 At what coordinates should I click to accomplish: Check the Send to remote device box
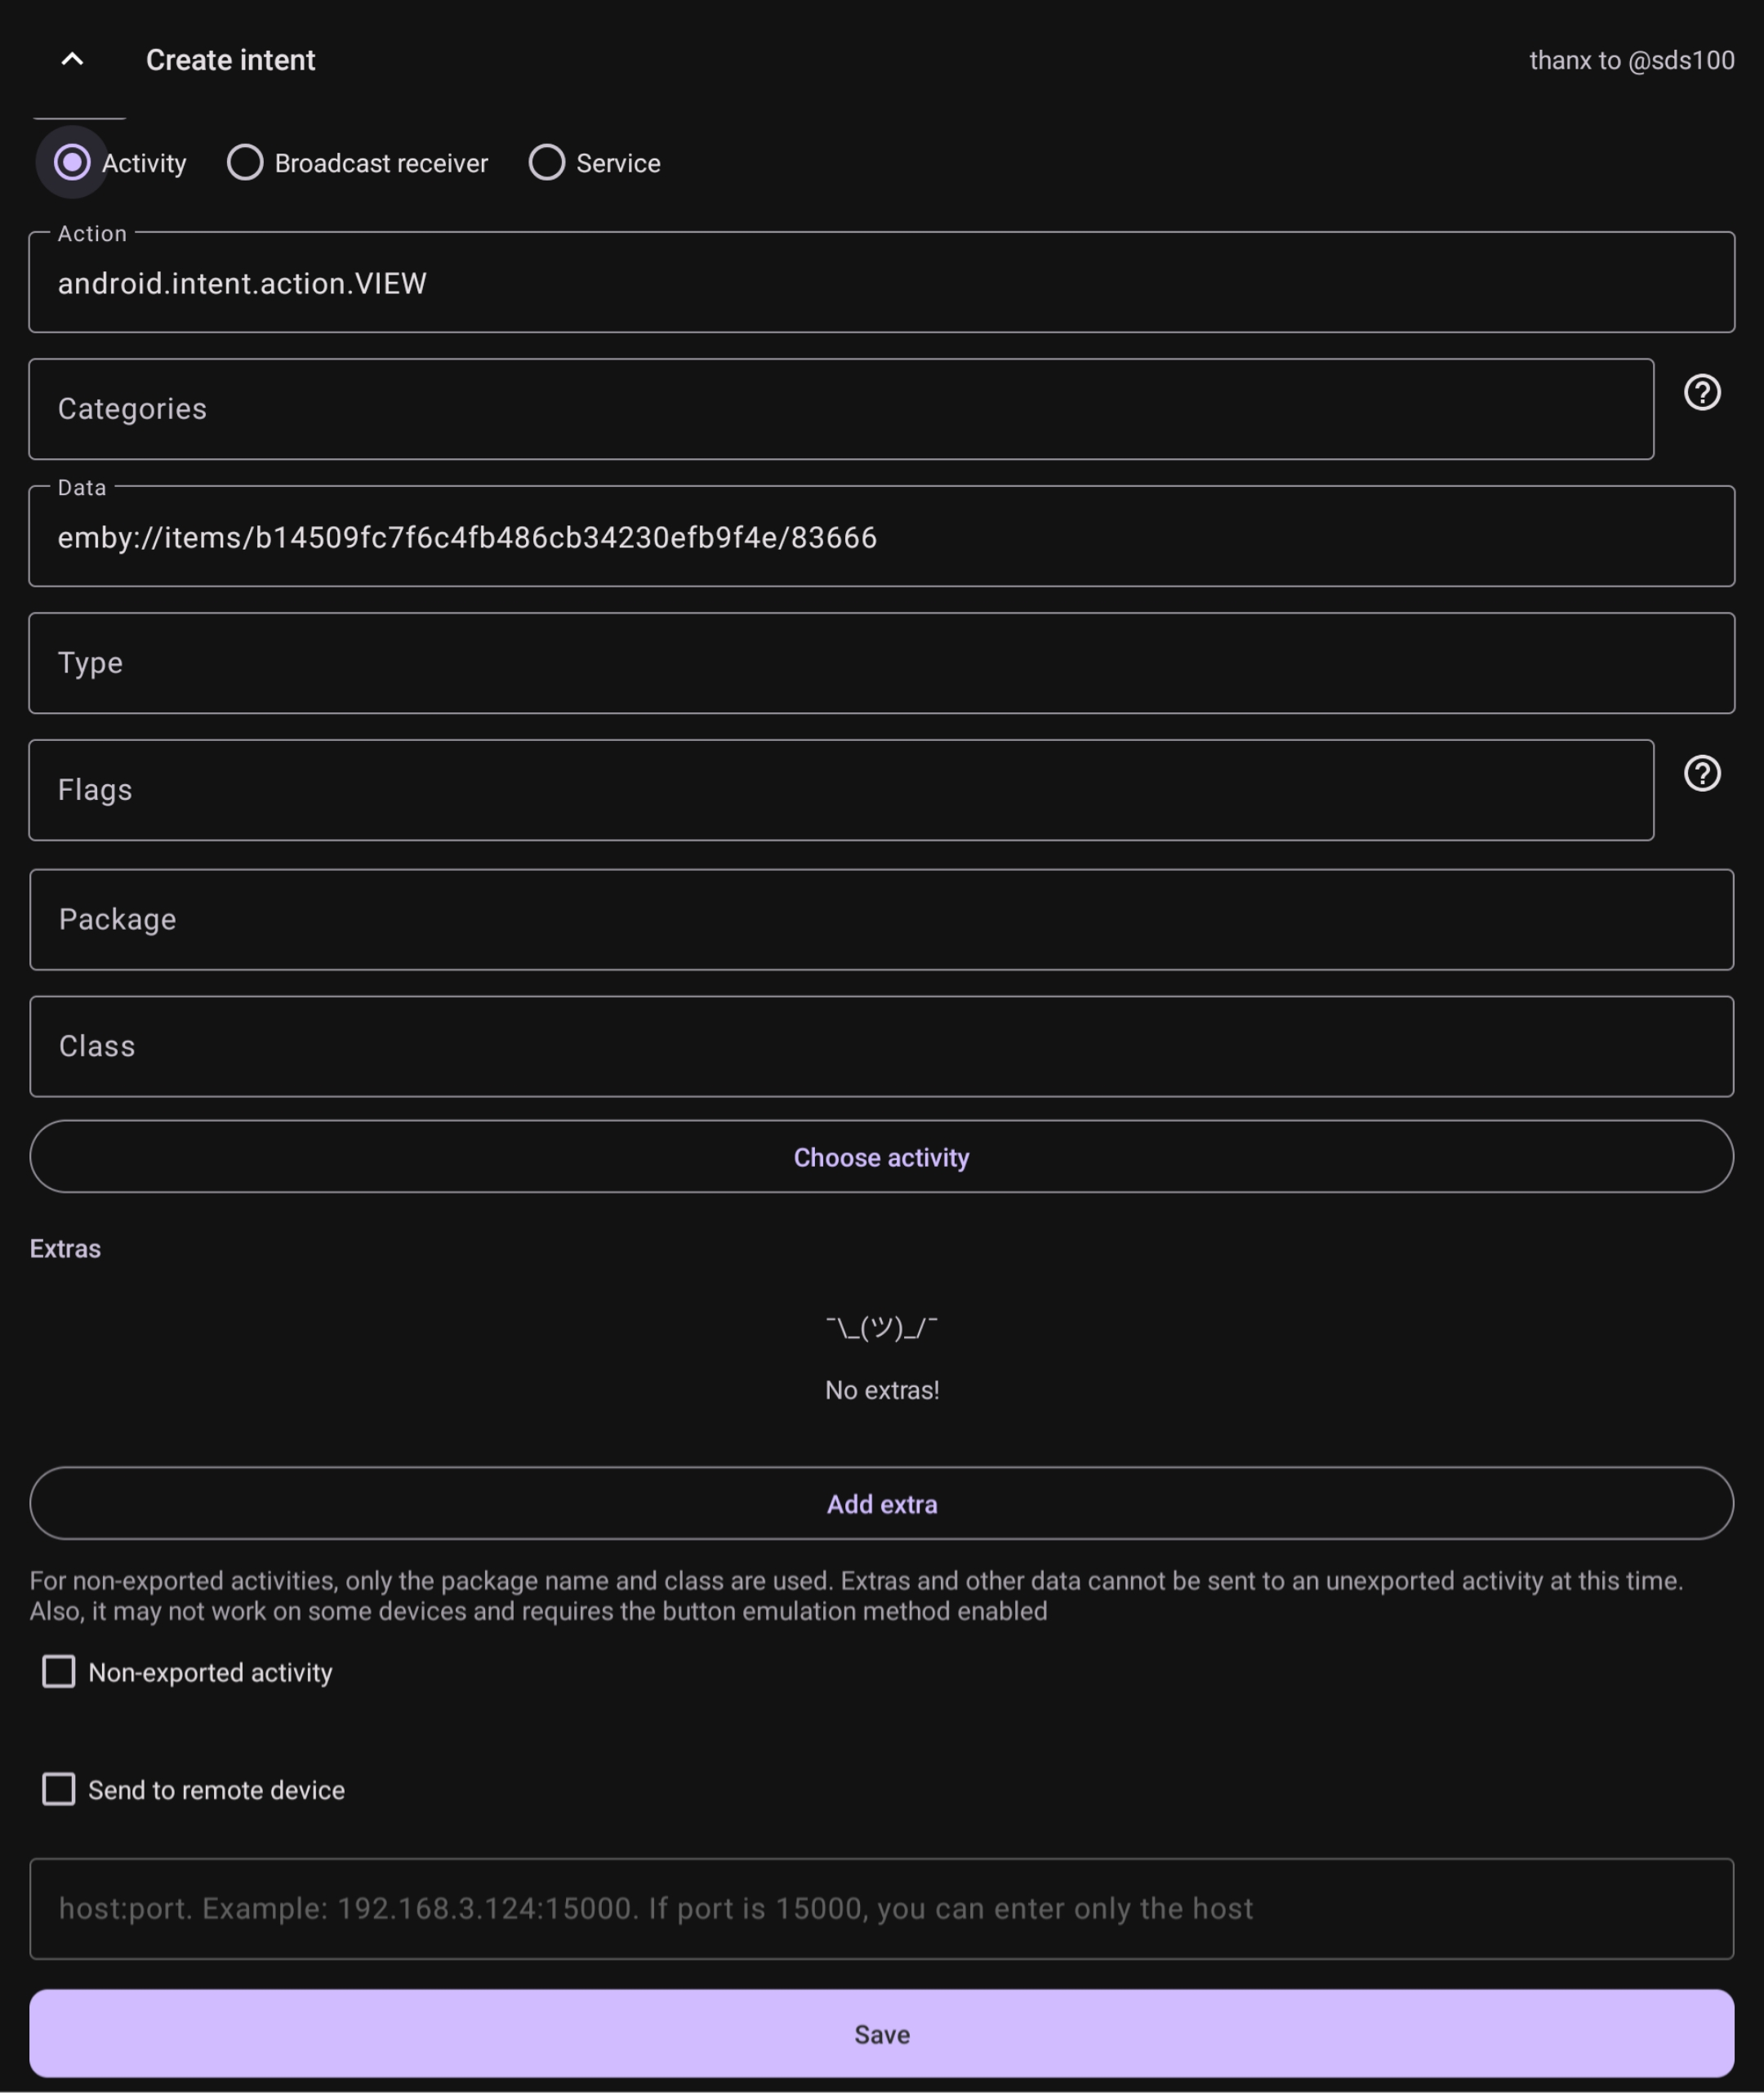pyautogui.click(x=59, y=1789)
